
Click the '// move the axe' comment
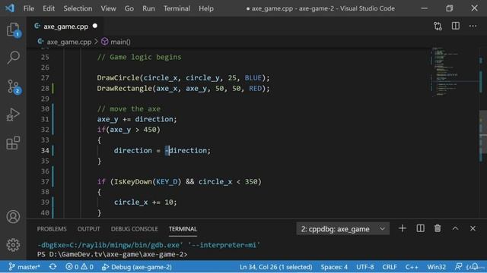(129, 108)
